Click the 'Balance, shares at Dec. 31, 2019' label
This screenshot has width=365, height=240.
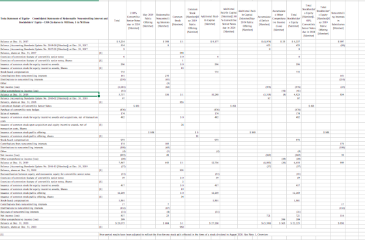18,170
